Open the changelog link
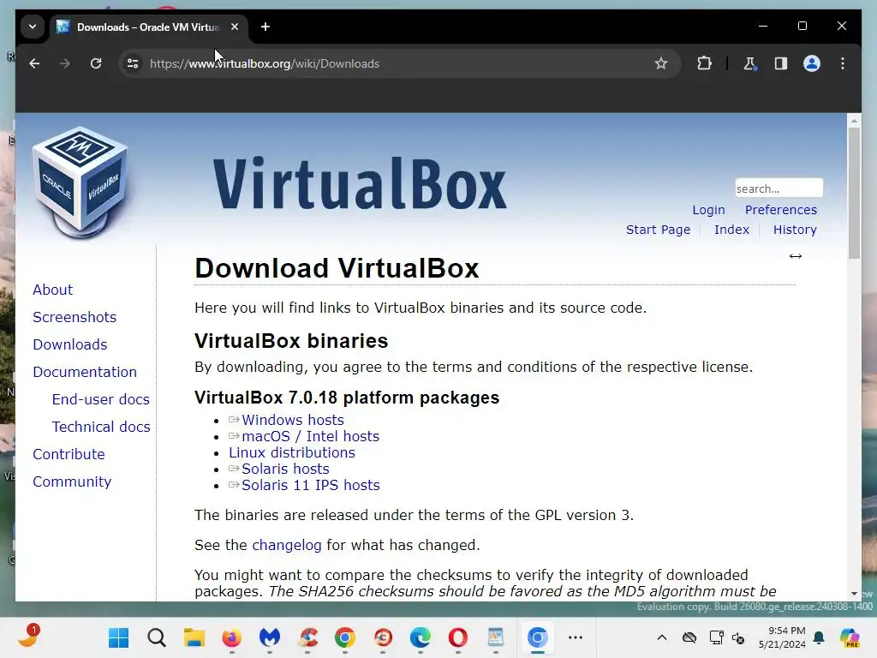 [287, 546]
